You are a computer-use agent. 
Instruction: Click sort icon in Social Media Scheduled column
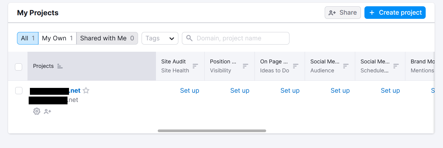tap(396, 66)
